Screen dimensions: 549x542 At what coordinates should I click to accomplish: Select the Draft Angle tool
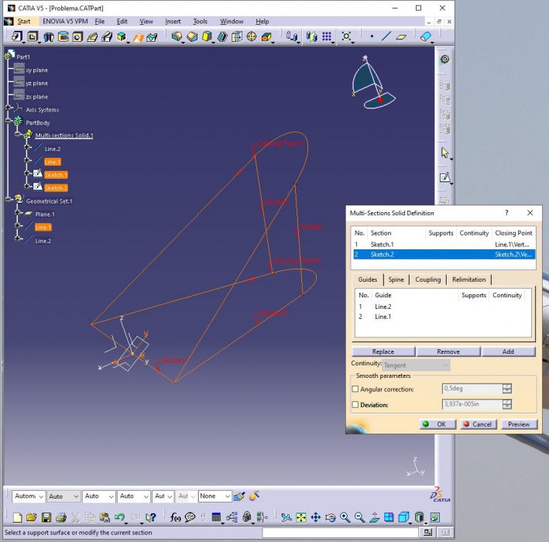coord(207,36)
